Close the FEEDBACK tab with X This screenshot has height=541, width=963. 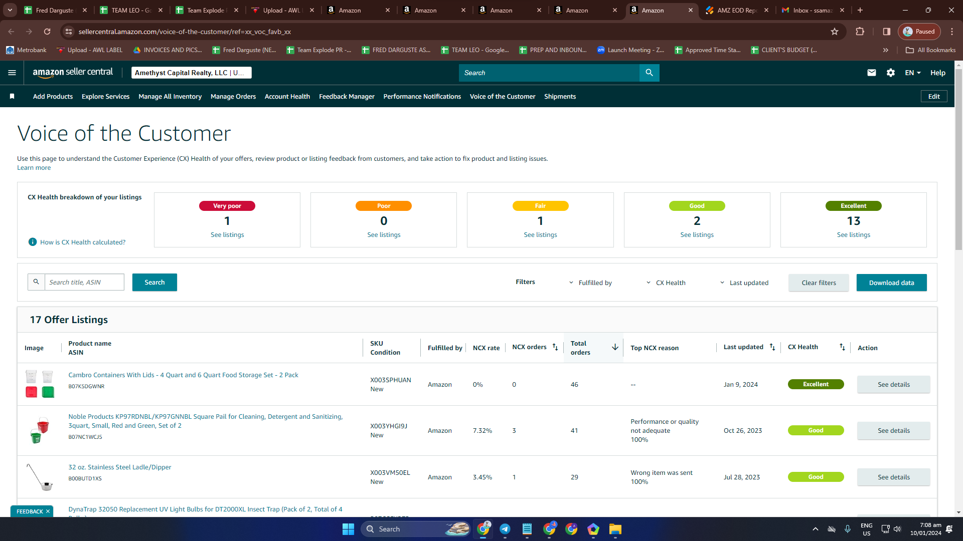48,511
